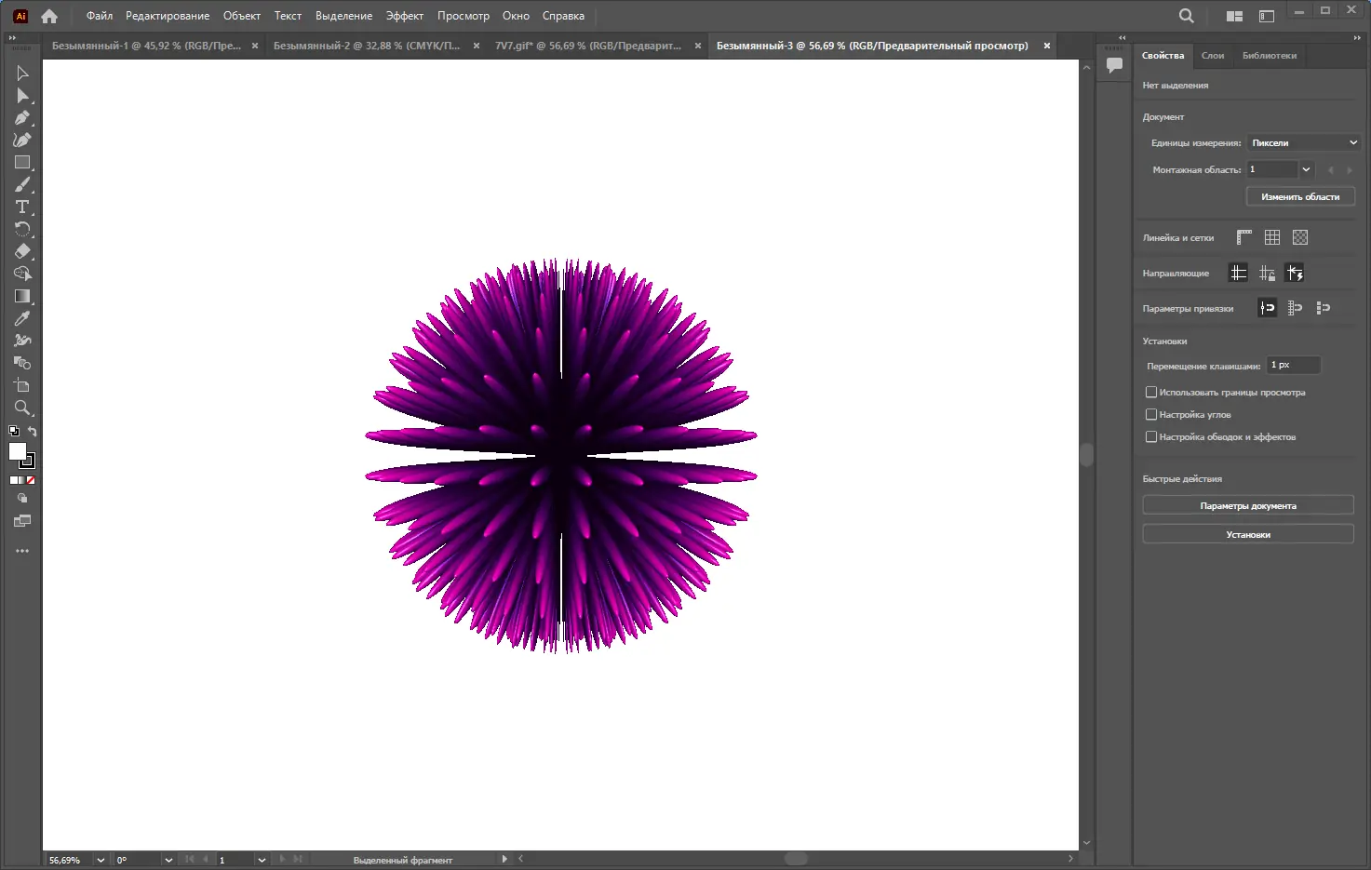Click the 'Параметры документа' button
Viewport: 1371px width, 870px height.
coord(1247,506)
